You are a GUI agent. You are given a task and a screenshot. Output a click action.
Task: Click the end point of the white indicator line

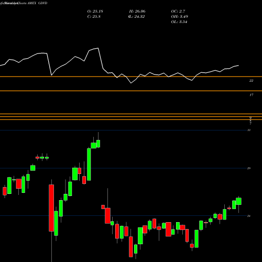[238, 65]
